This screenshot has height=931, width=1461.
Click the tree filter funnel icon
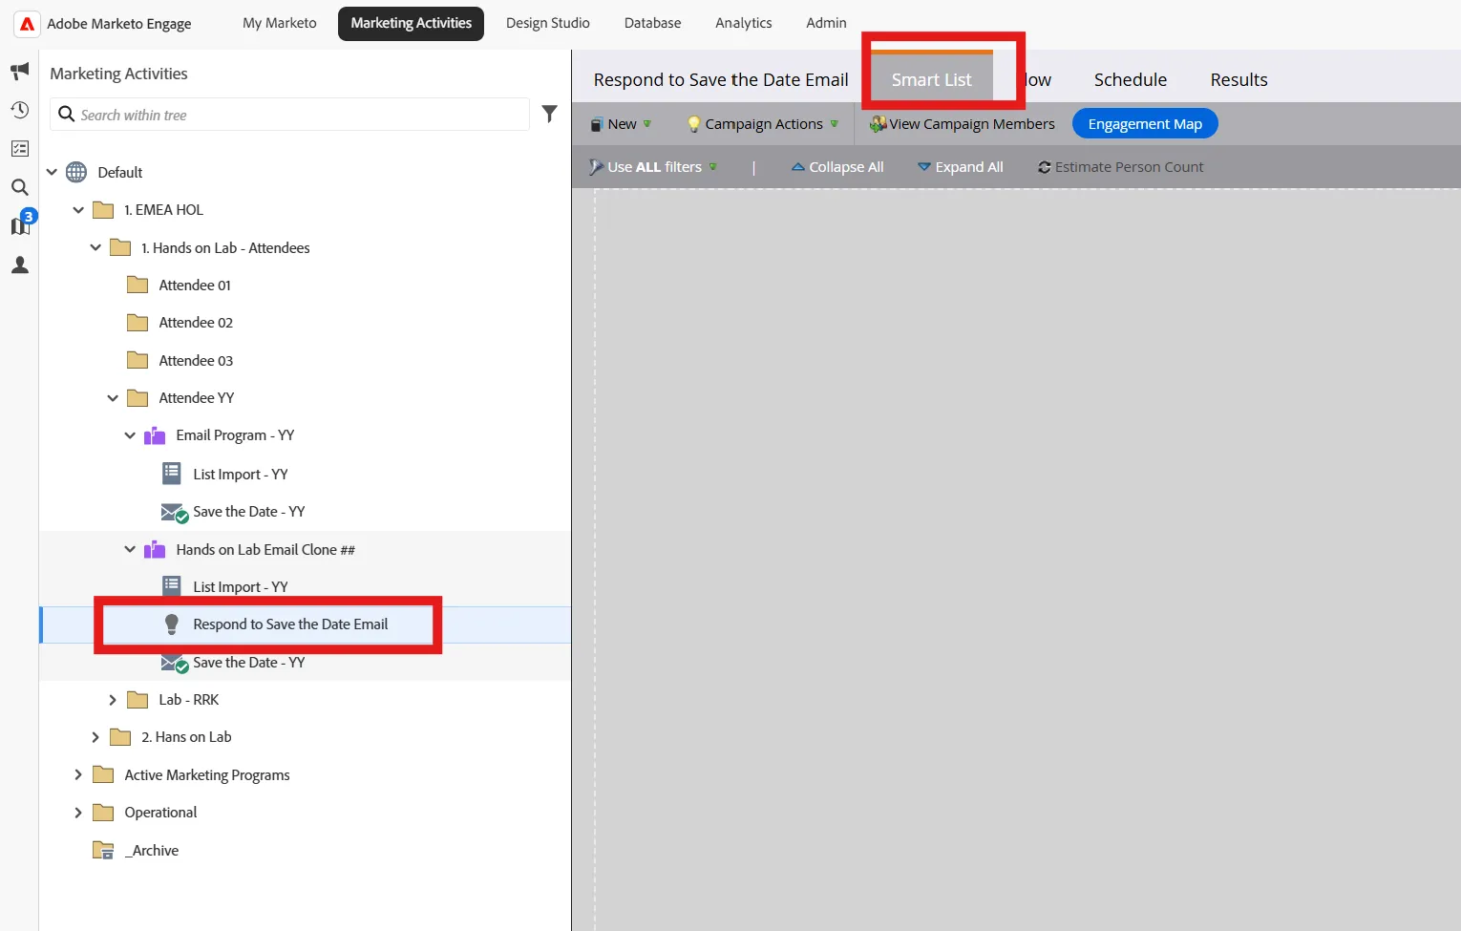point(549,115)
